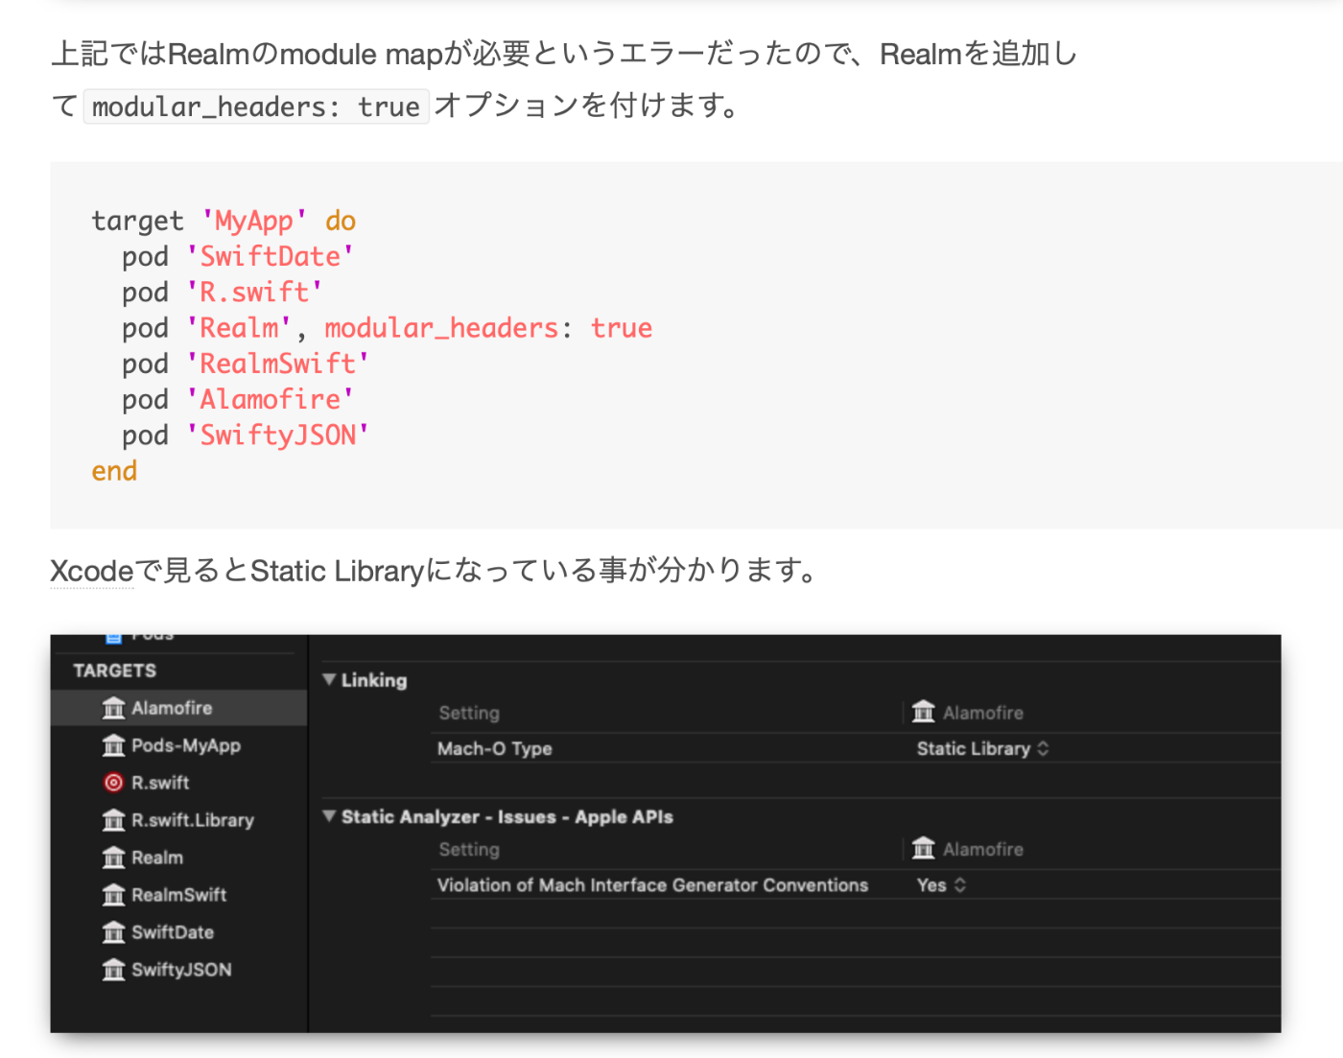The width and height of the screenshot is (1343, 1058).
Task: Click Violation of Mach Interface Generator Conventions
Action: (652, 885)
